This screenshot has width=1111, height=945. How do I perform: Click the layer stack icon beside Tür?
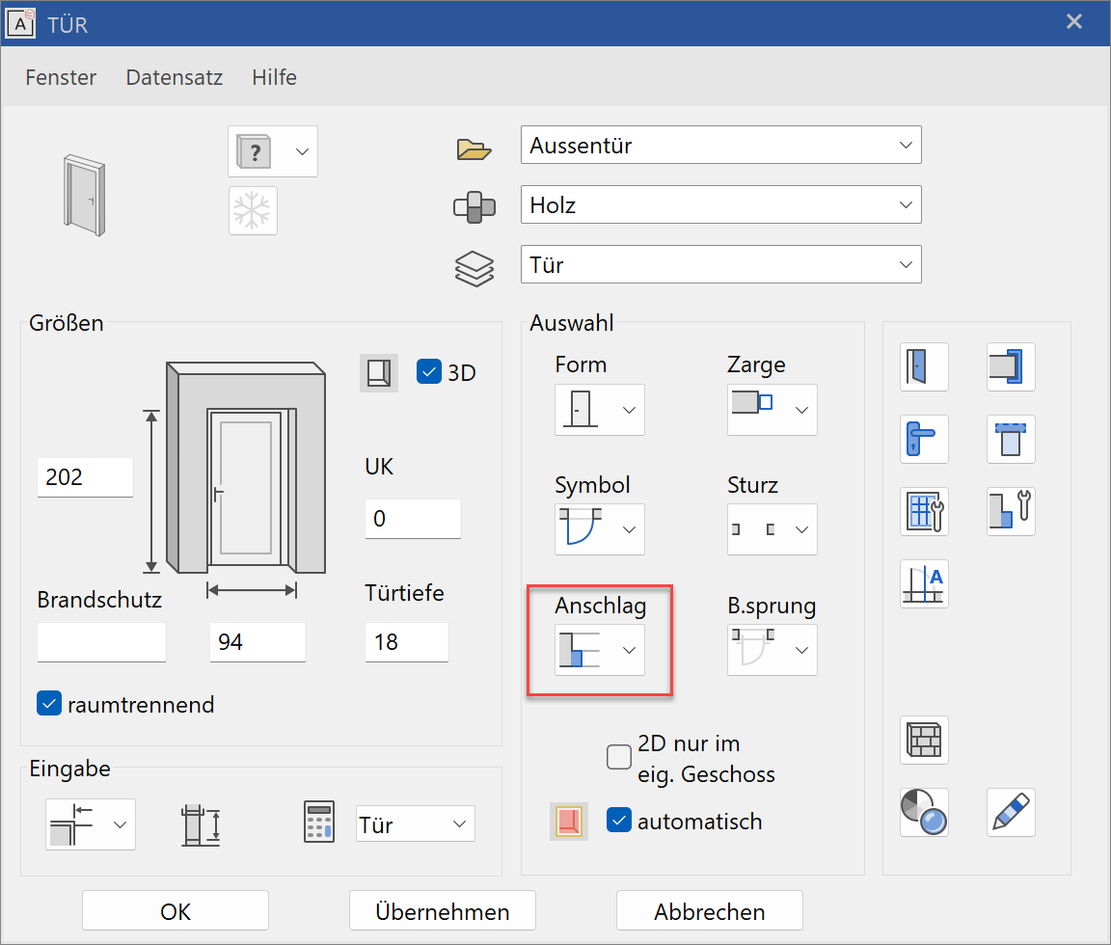pyautogui.click(x=474, y=268)
